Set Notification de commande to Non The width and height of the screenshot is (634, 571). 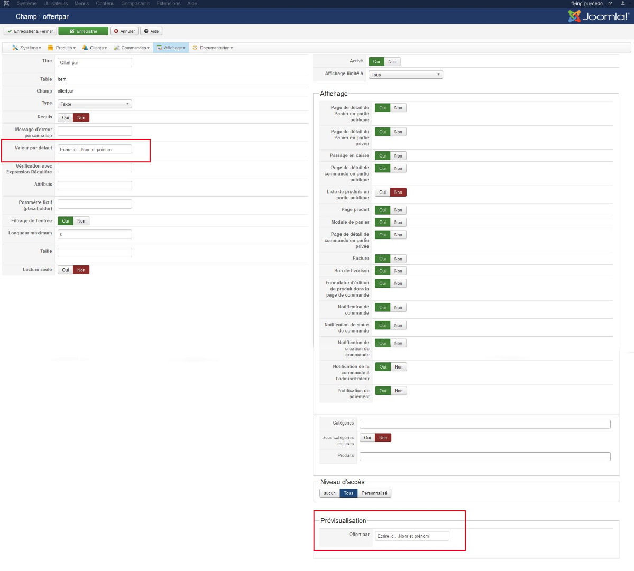coord(398,307)
